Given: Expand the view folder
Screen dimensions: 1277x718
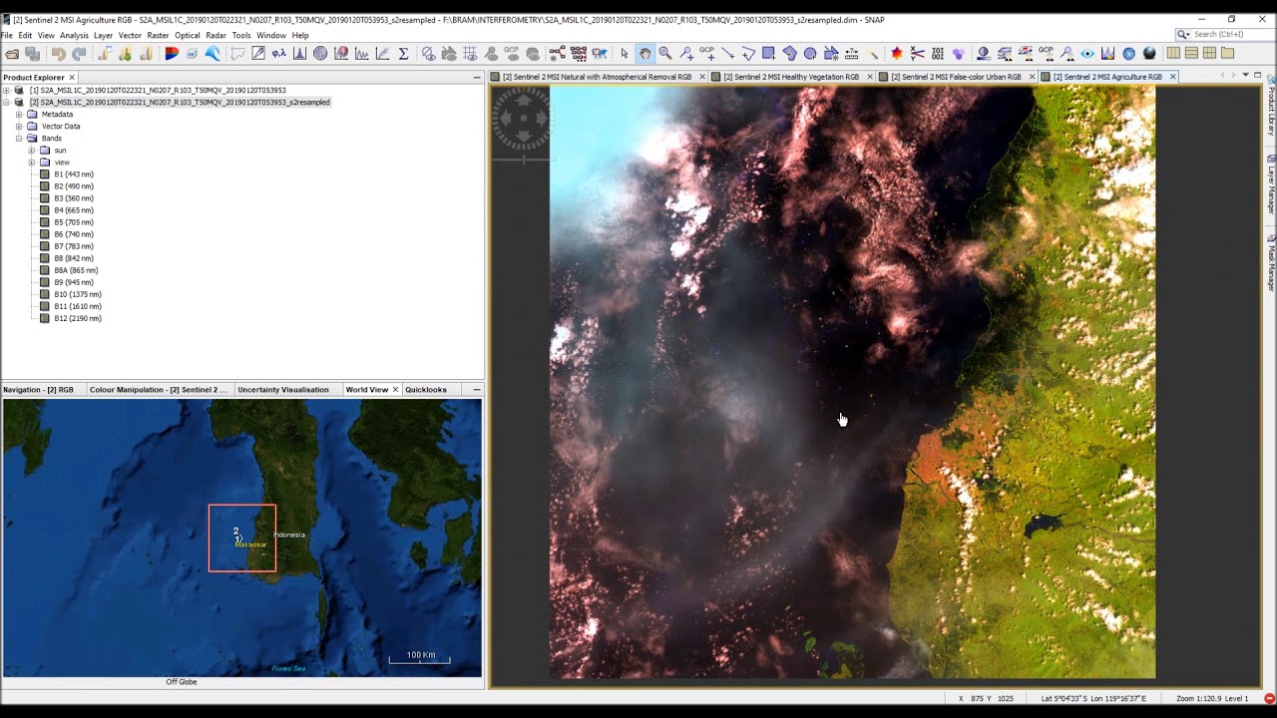Looking at the screenshot, I should [x=32, y=163].
